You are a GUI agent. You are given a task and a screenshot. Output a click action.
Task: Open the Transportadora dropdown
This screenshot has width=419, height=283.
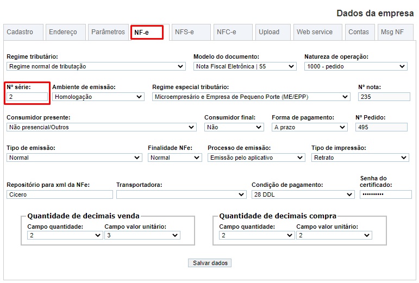[x=182, y=194]
